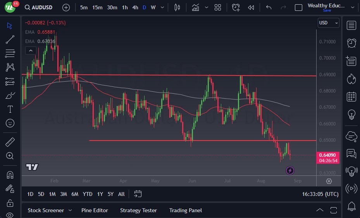Screen dimensions: 360x218
Task: Open the indicators menu
Action: click(x=195, y=8)
